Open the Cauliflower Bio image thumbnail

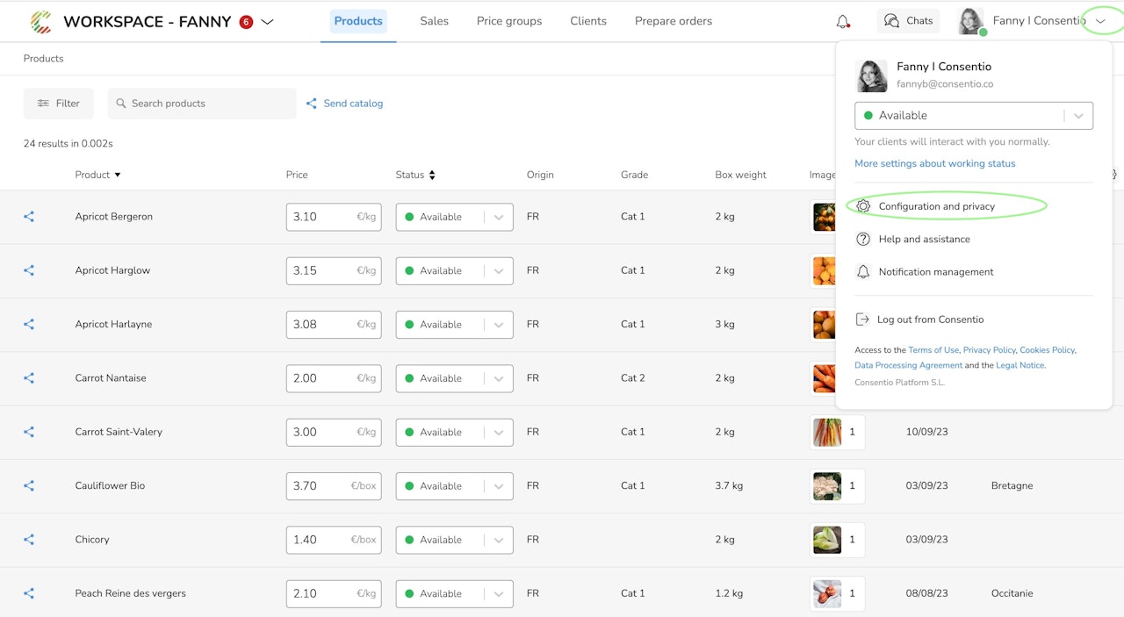(x=827, y=486)
